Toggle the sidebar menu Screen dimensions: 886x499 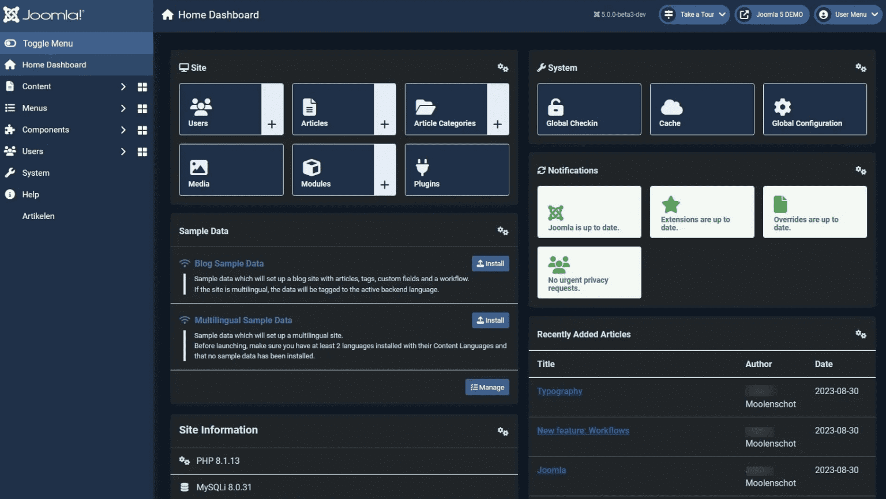coord(47,43)
